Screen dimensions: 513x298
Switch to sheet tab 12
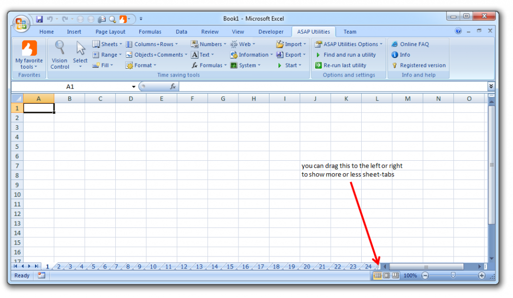coord(184,267)
